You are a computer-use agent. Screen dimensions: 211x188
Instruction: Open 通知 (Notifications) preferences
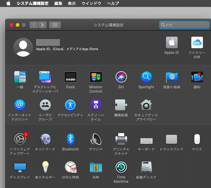[197, 77]
